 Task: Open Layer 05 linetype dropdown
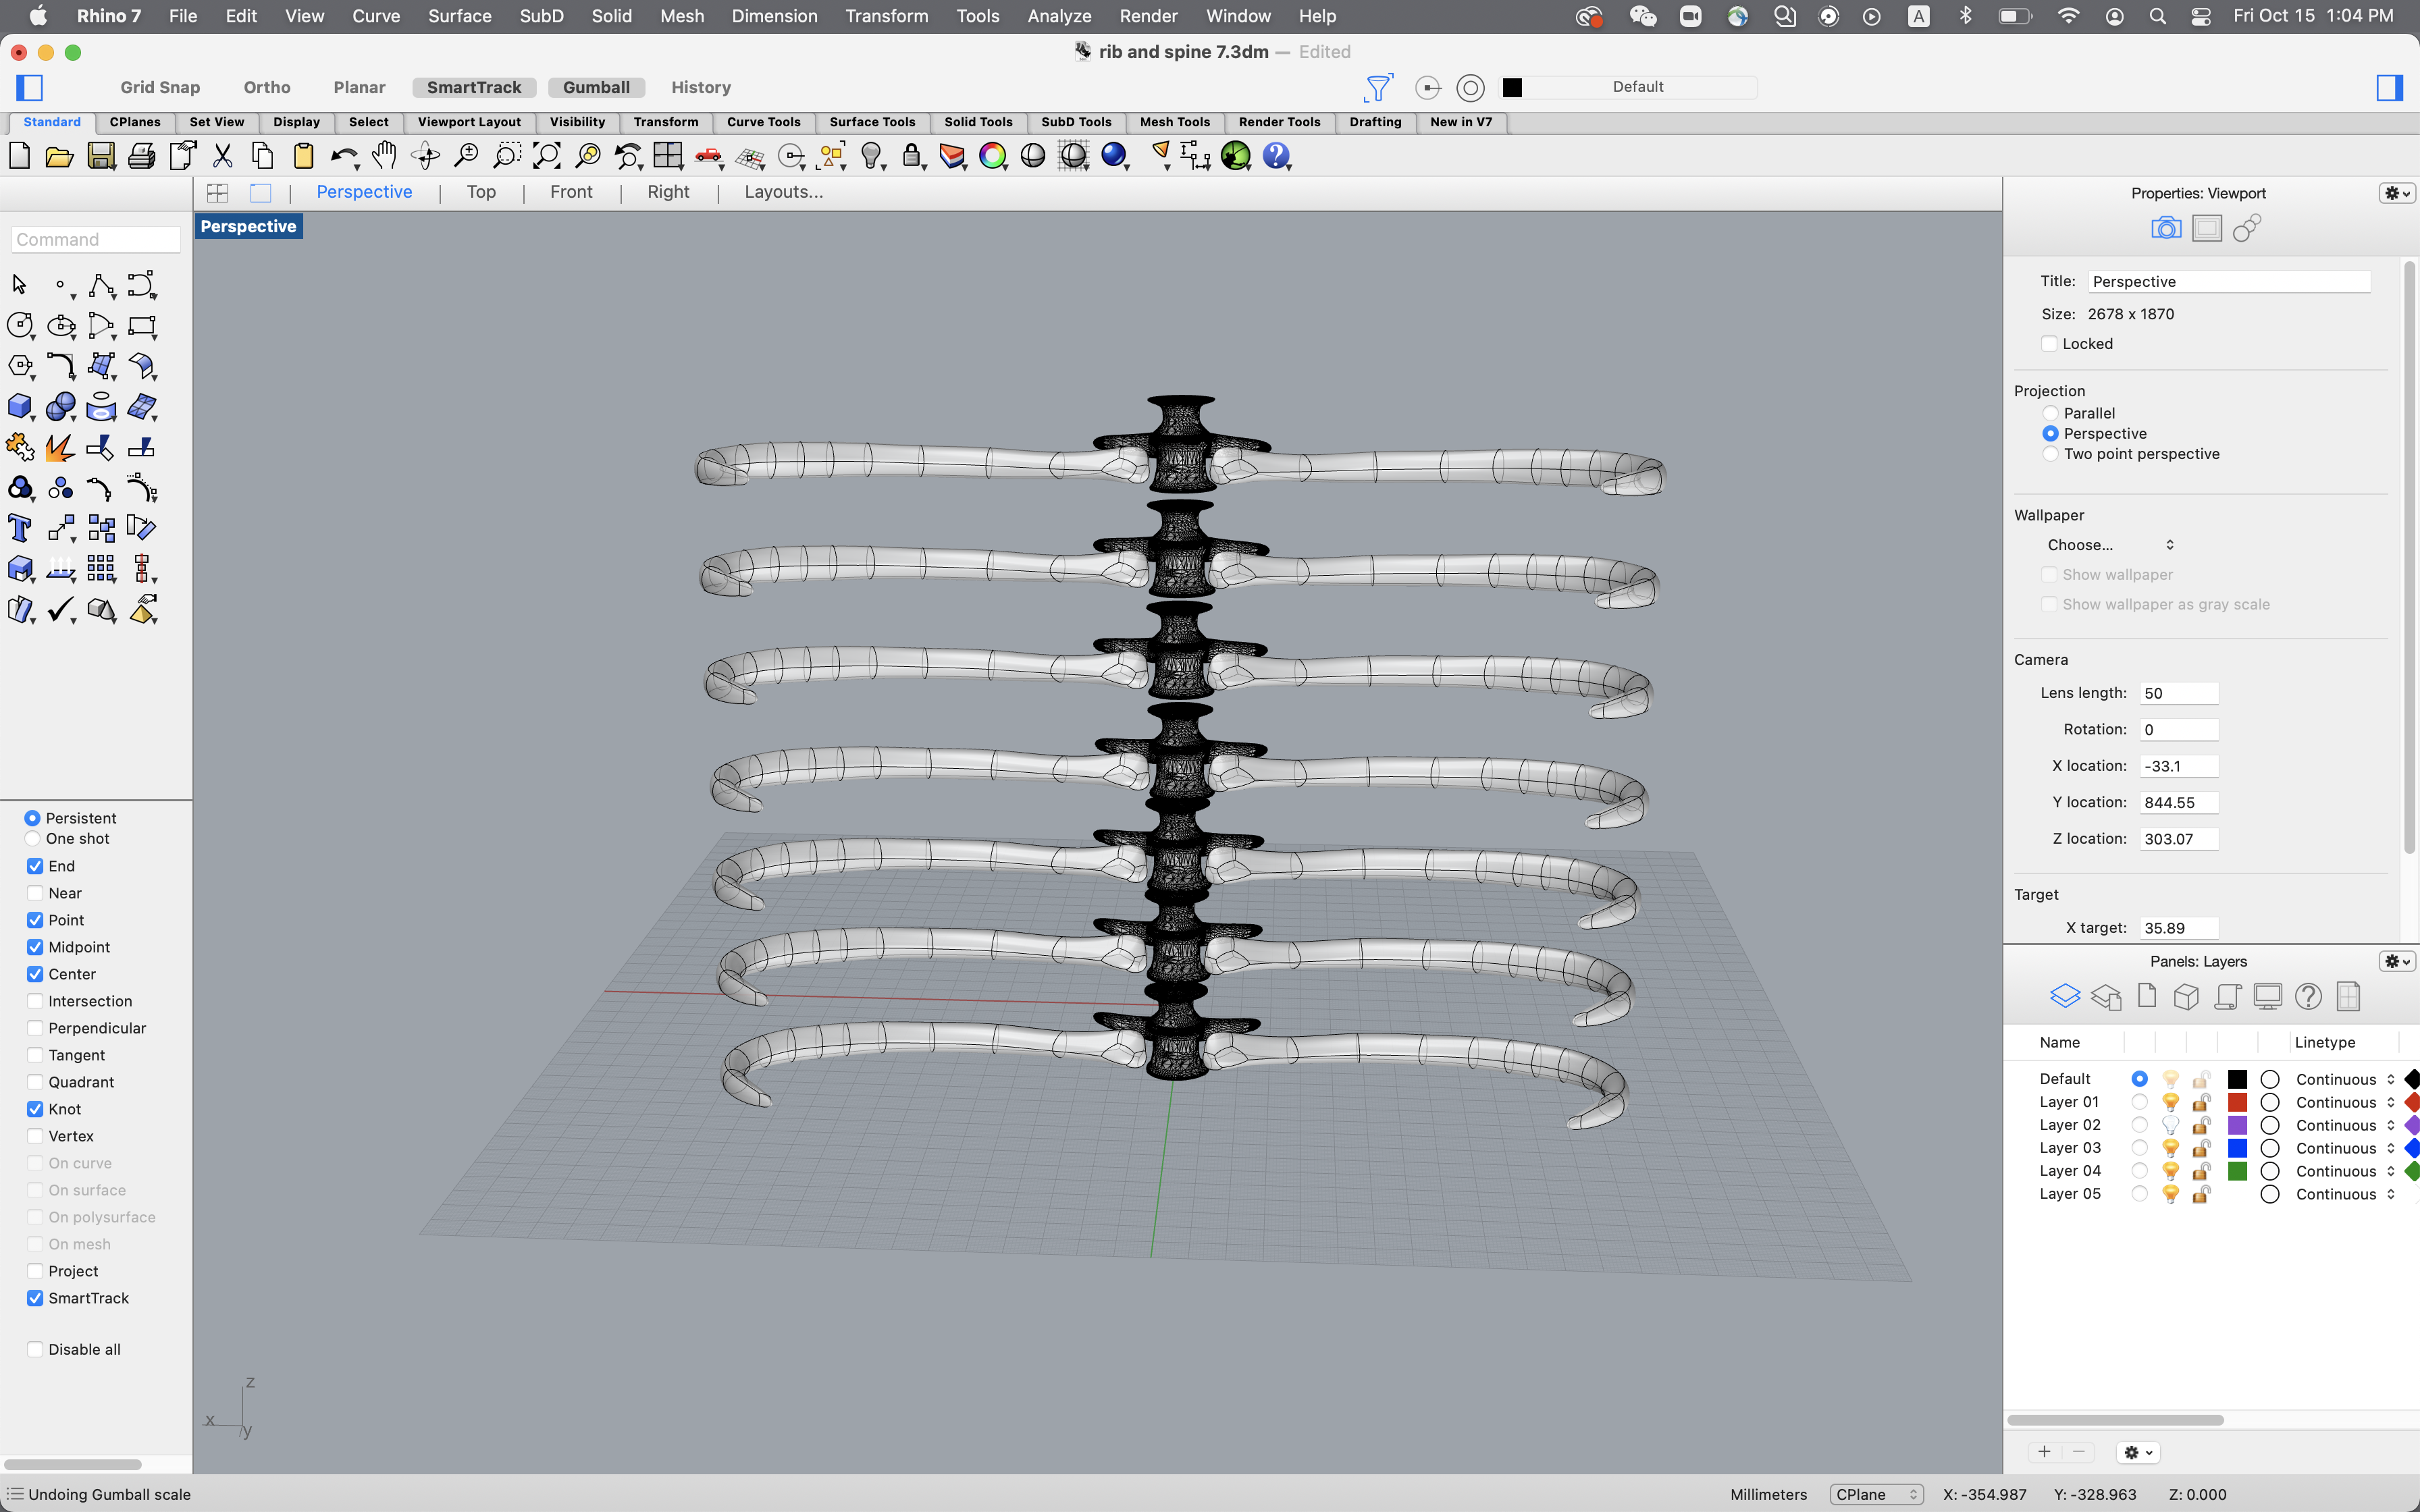(2345, 1194)
